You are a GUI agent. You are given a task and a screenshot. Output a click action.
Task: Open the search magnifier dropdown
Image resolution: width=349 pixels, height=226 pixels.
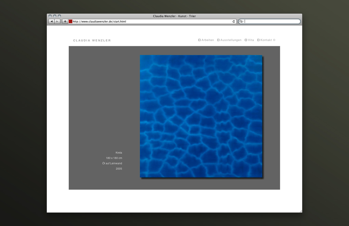[241, 22]
